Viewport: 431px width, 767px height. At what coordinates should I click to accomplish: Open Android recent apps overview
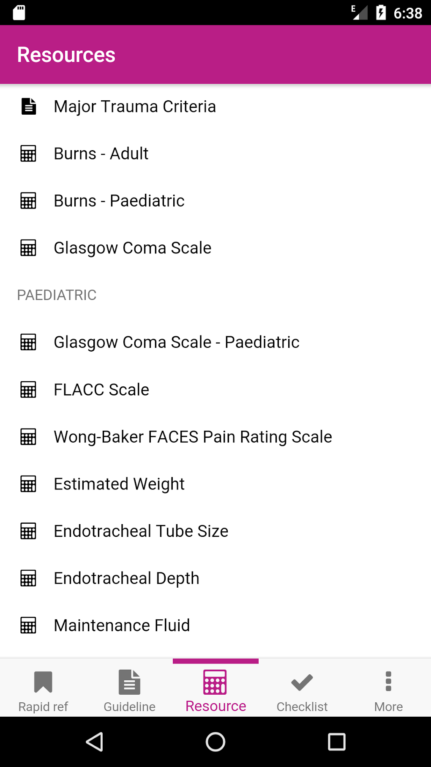[x=337, y=742]
